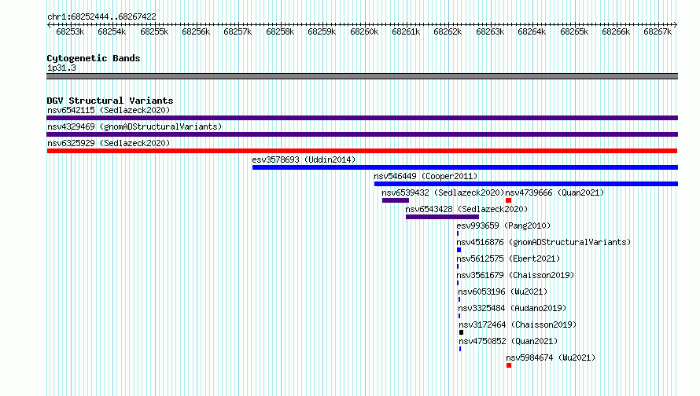
Task: Open the nsv5612575 (Ebert2021) label
Action: (x=508, y=258)
